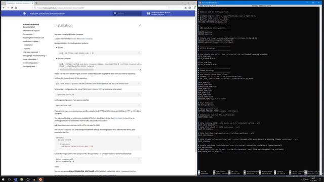Click the nano Help shortcut
The width and height of the screenshot is (324, 182).
202,172
